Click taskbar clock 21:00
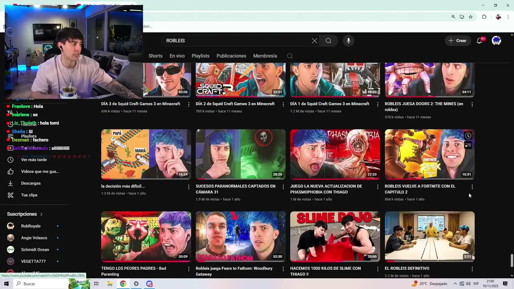This screenshot has height=289, width=514. click(x=490, y=284)
